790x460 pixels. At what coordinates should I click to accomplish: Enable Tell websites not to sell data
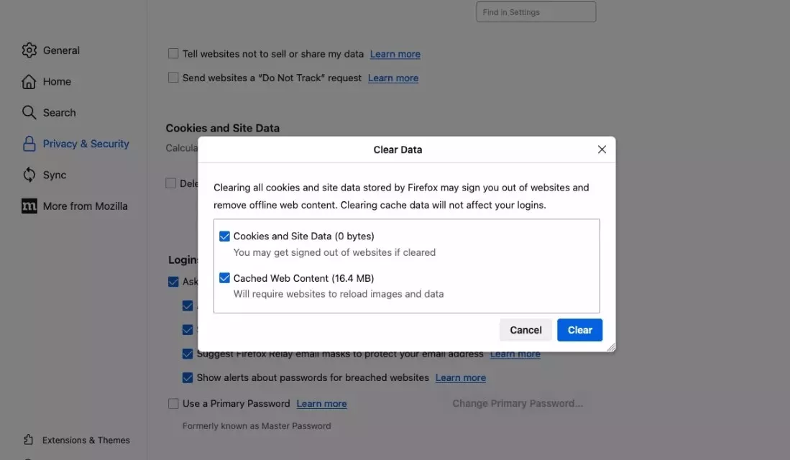[173, 54]
